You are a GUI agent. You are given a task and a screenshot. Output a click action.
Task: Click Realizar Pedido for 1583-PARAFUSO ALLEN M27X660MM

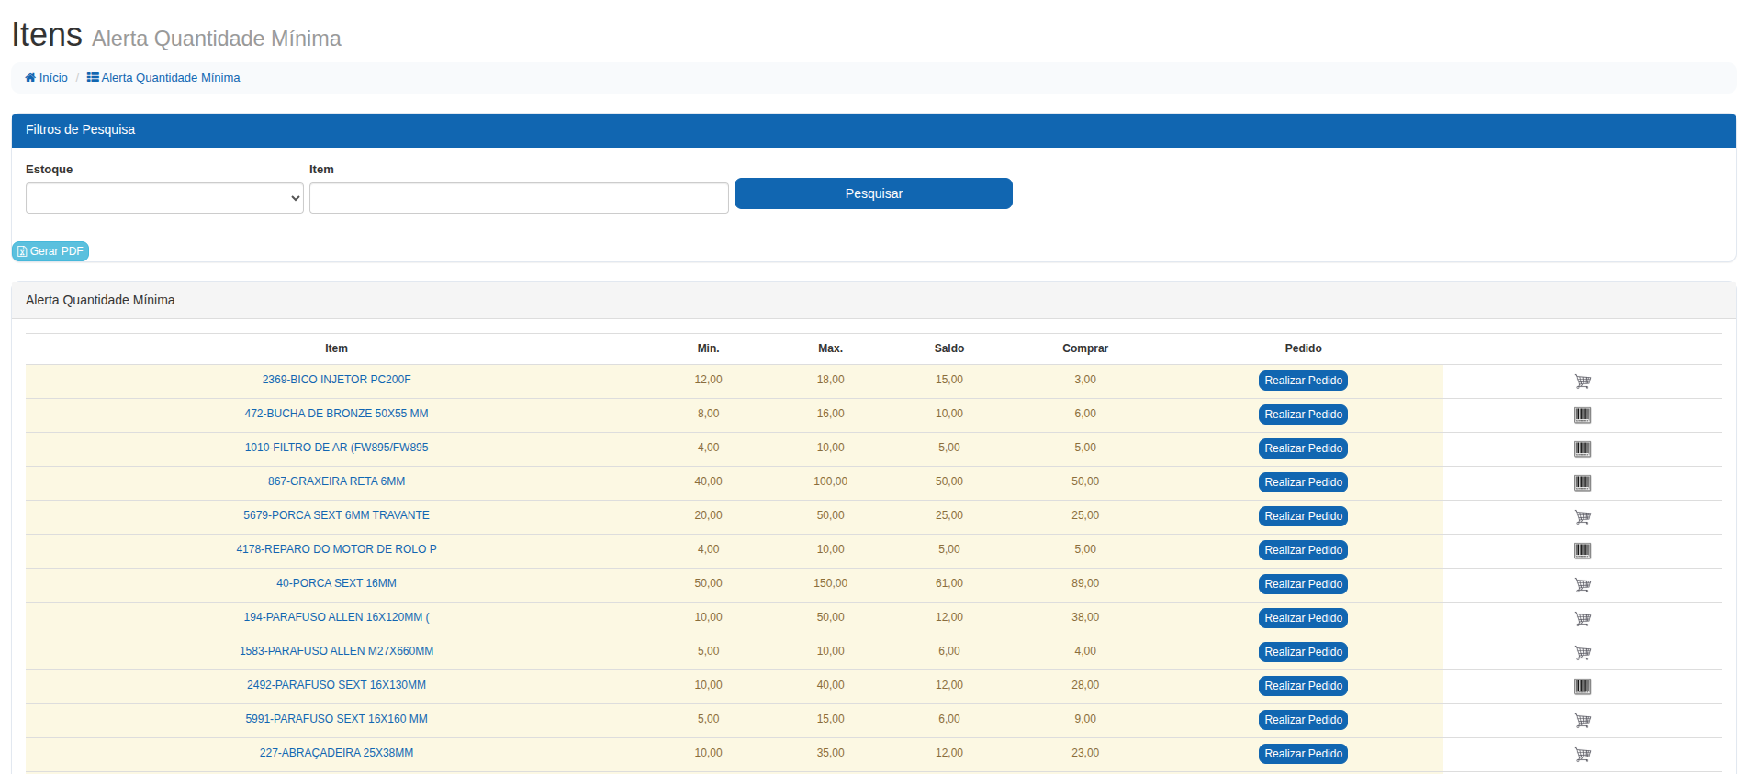[1303, 652]
